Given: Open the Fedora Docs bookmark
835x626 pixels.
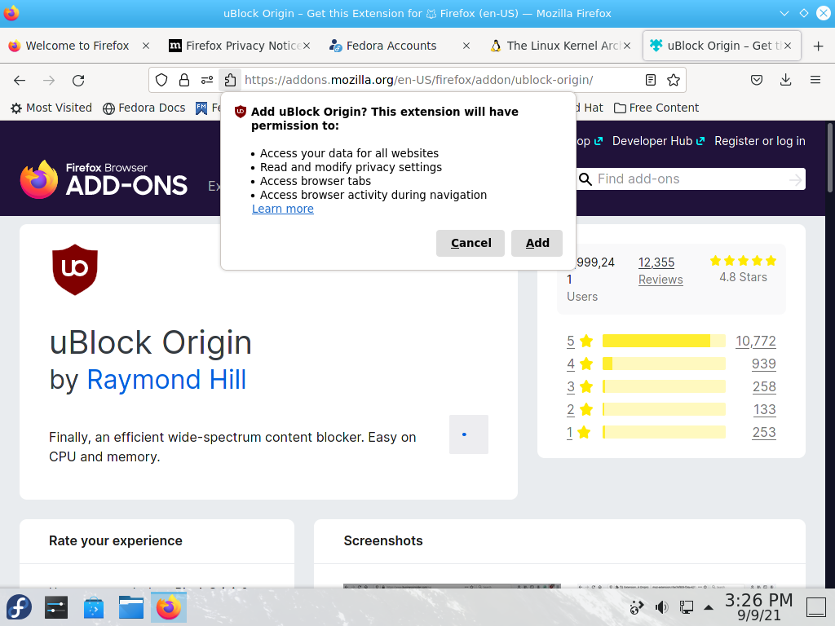Looking at the screenshot, I should (x=144, y=108).
